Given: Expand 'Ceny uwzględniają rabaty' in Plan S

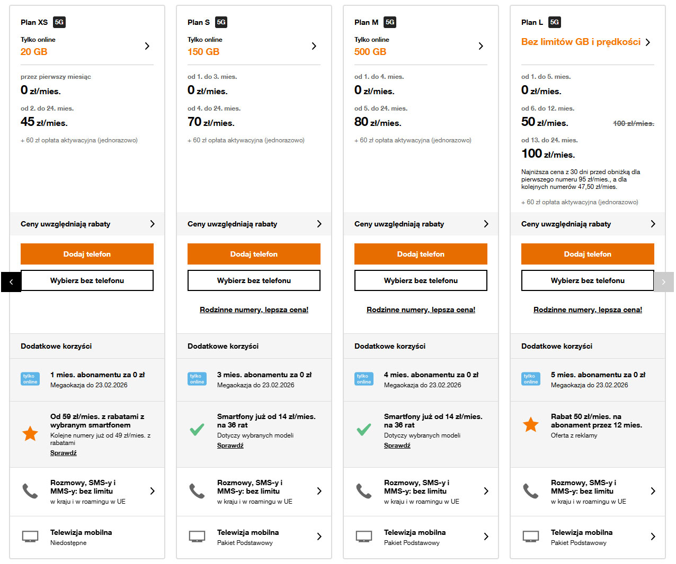Looking at the screenshot, I should (319, 224).
